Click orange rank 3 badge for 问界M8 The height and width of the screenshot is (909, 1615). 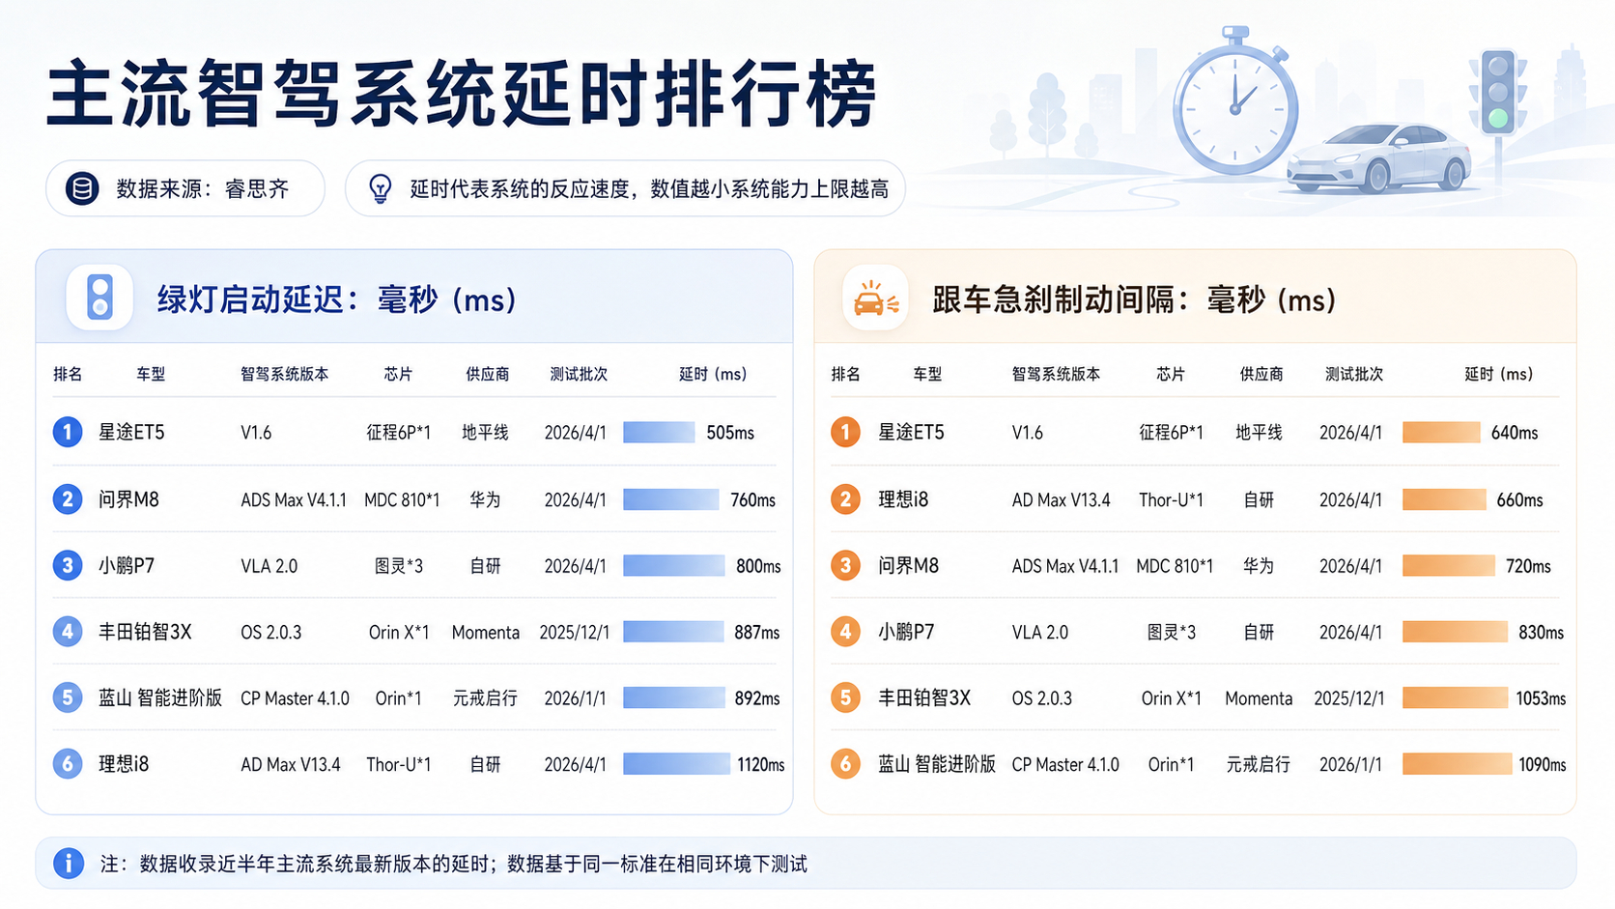845,565
